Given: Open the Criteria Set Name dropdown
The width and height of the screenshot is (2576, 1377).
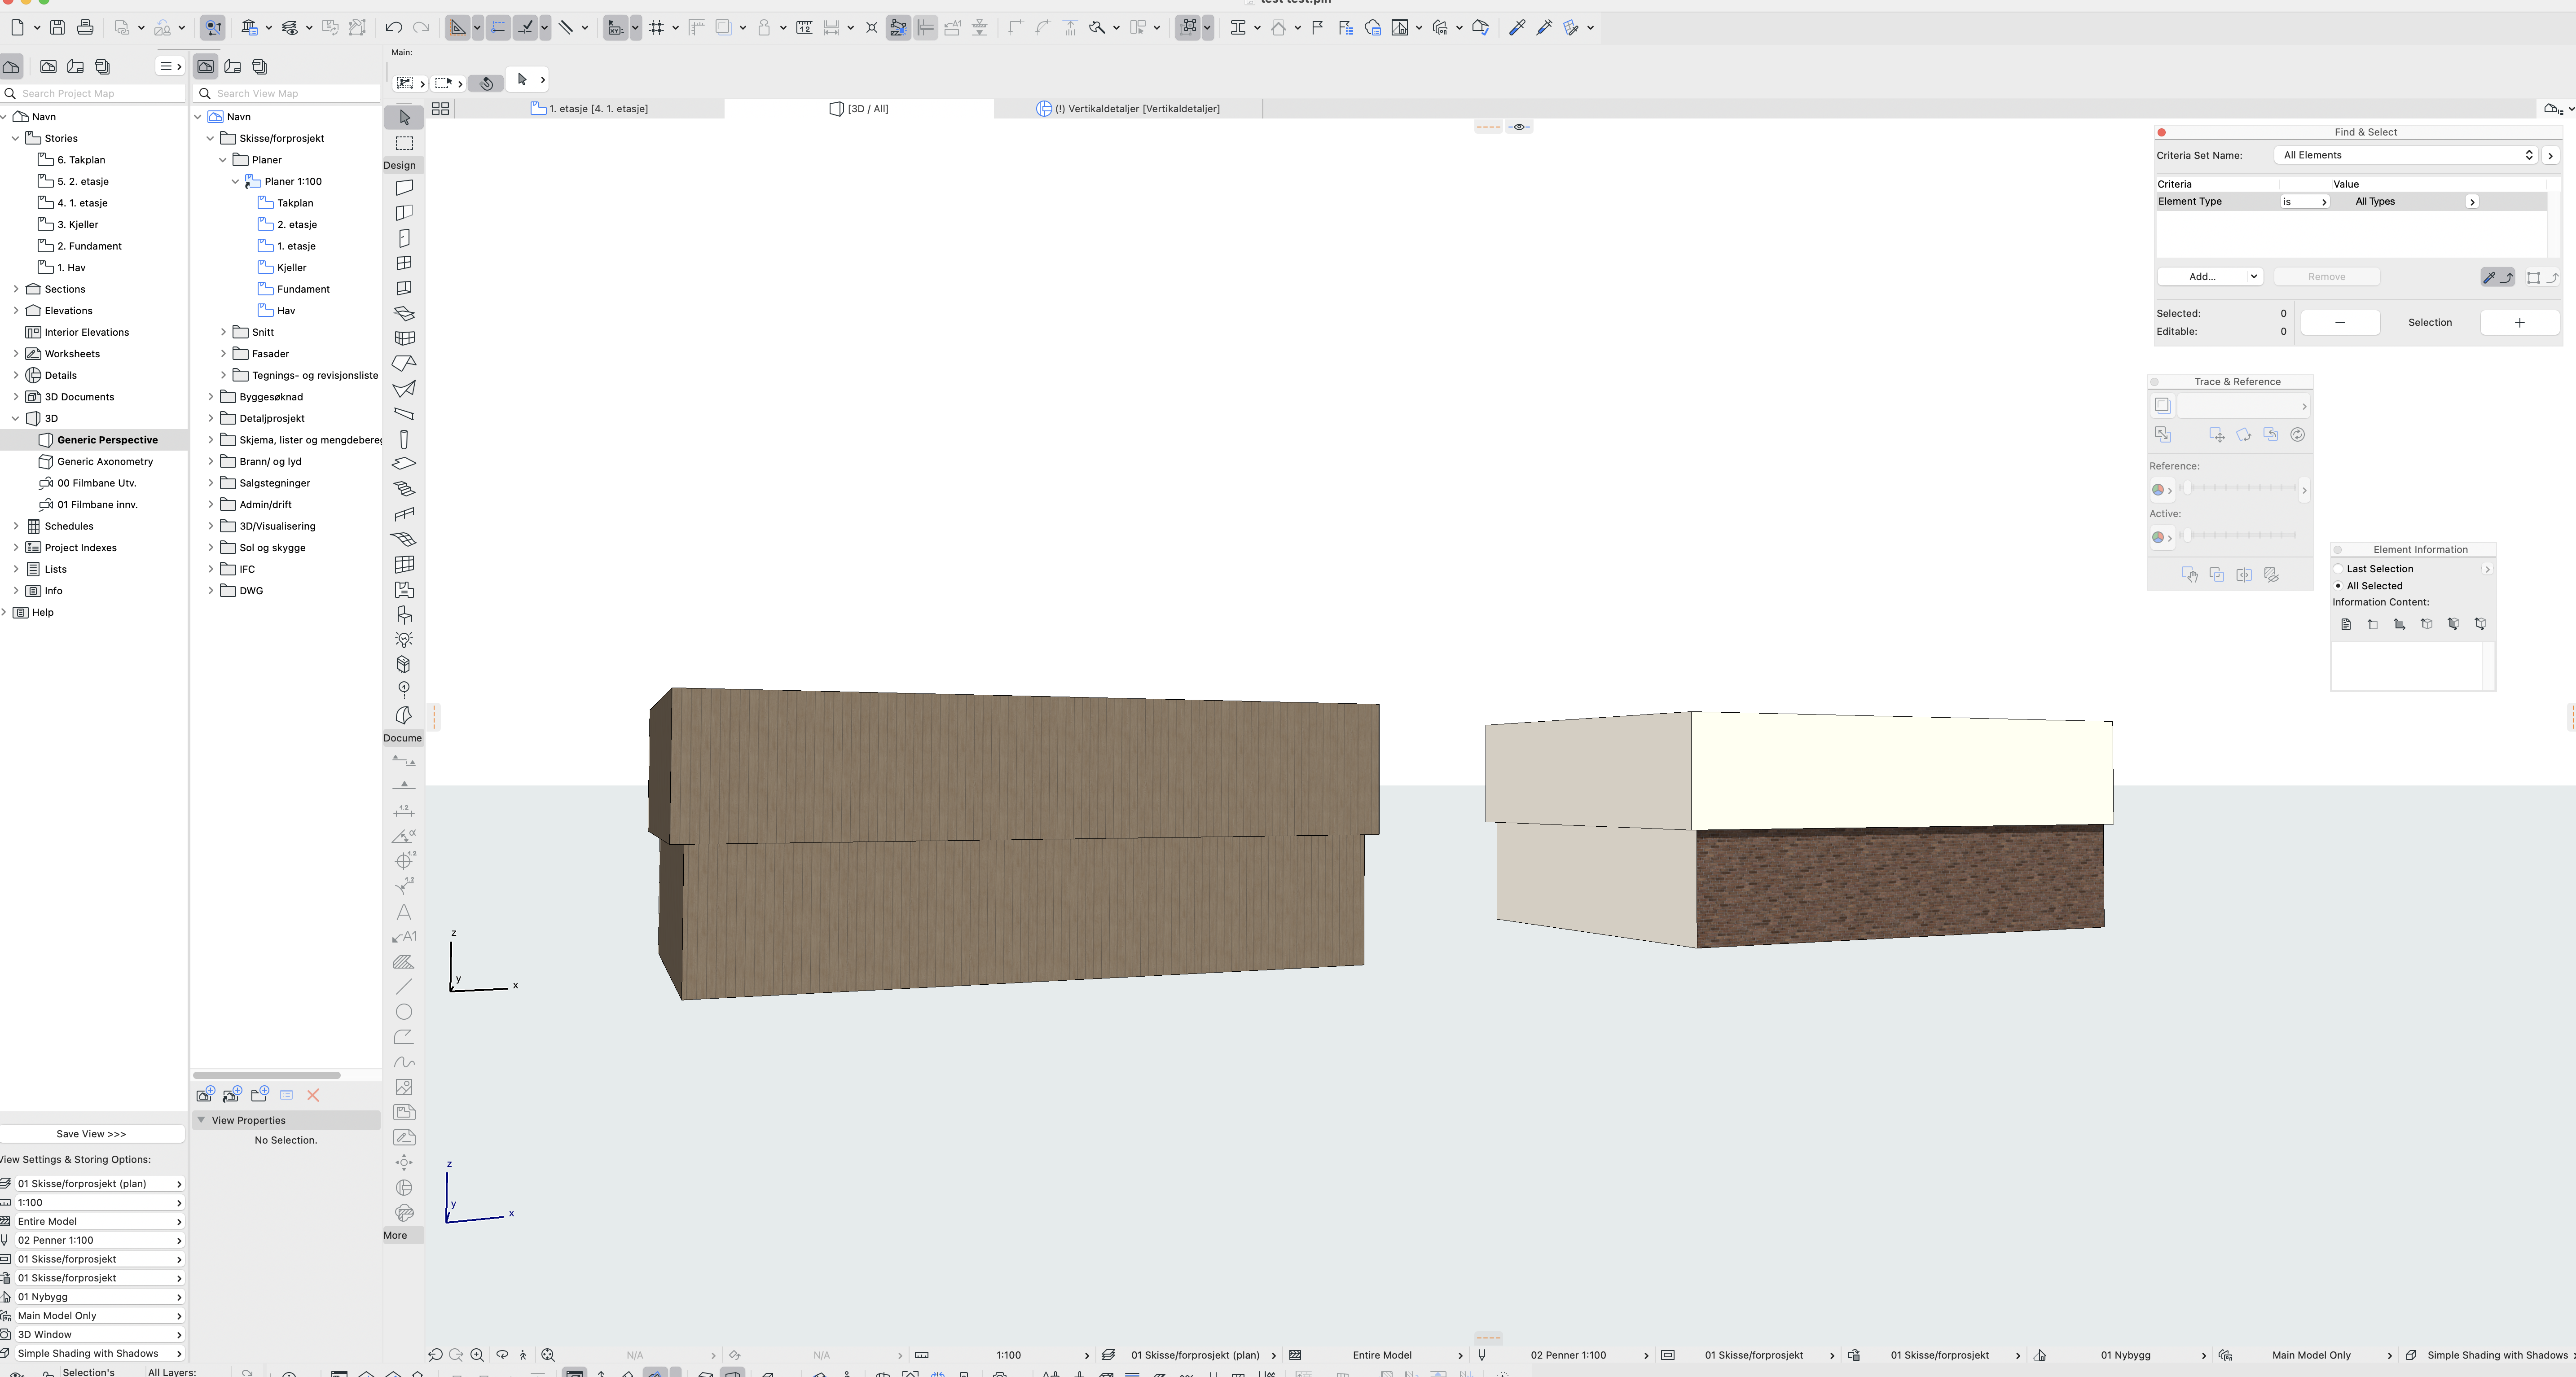Looking at the screenshot, I should coord(2406,155).
